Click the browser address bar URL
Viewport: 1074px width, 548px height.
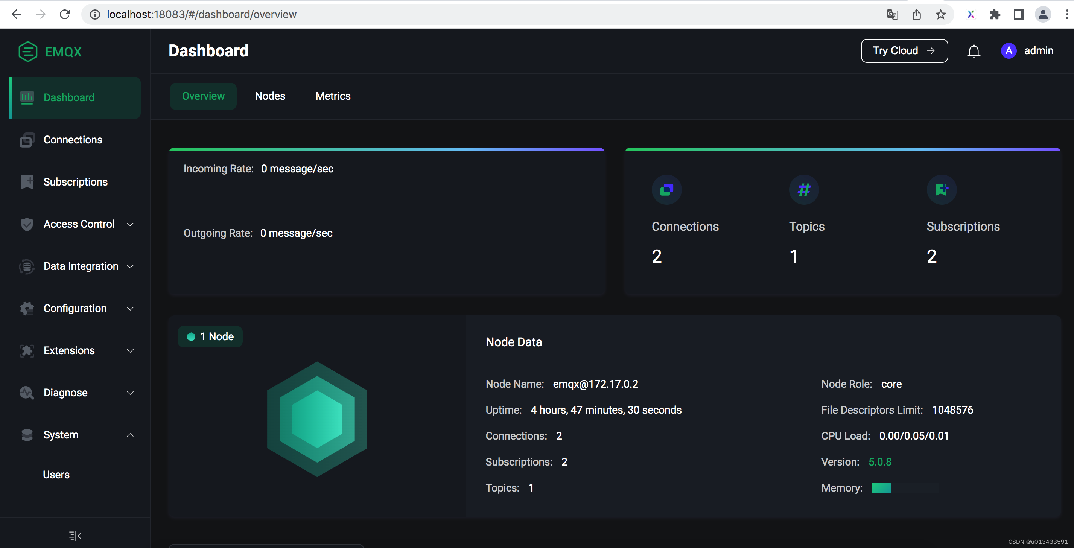pyautogui.click(x=201, y=15)
